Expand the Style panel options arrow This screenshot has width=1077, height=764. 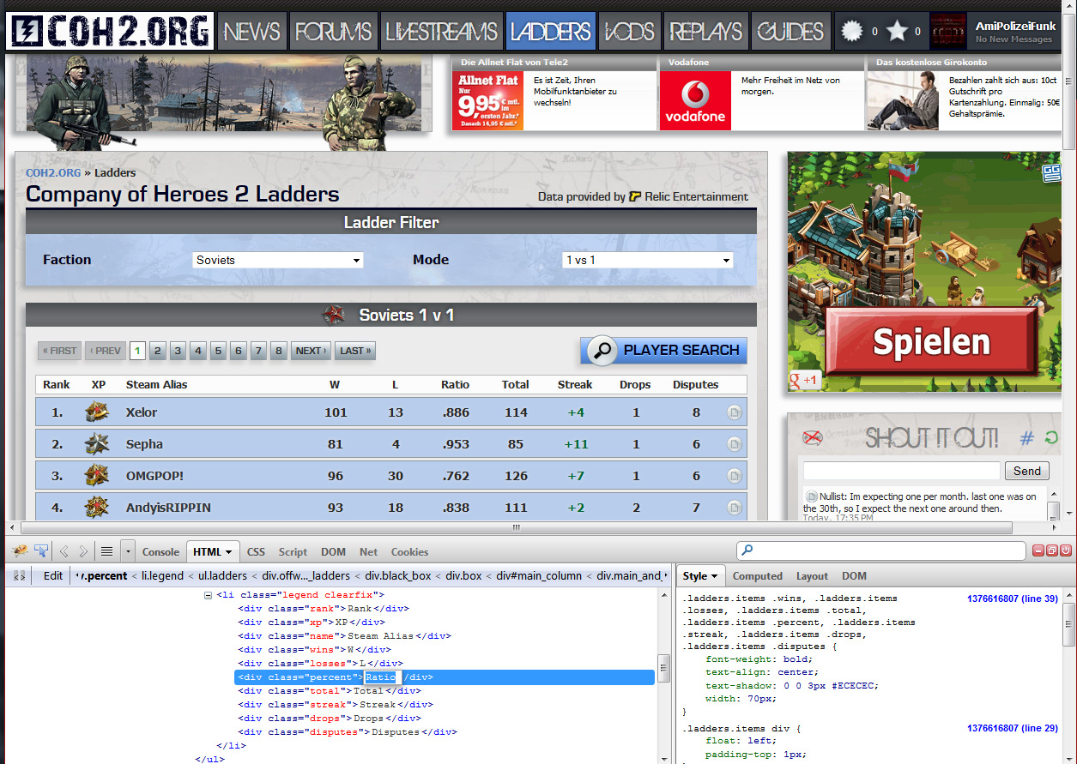[714, 576]
